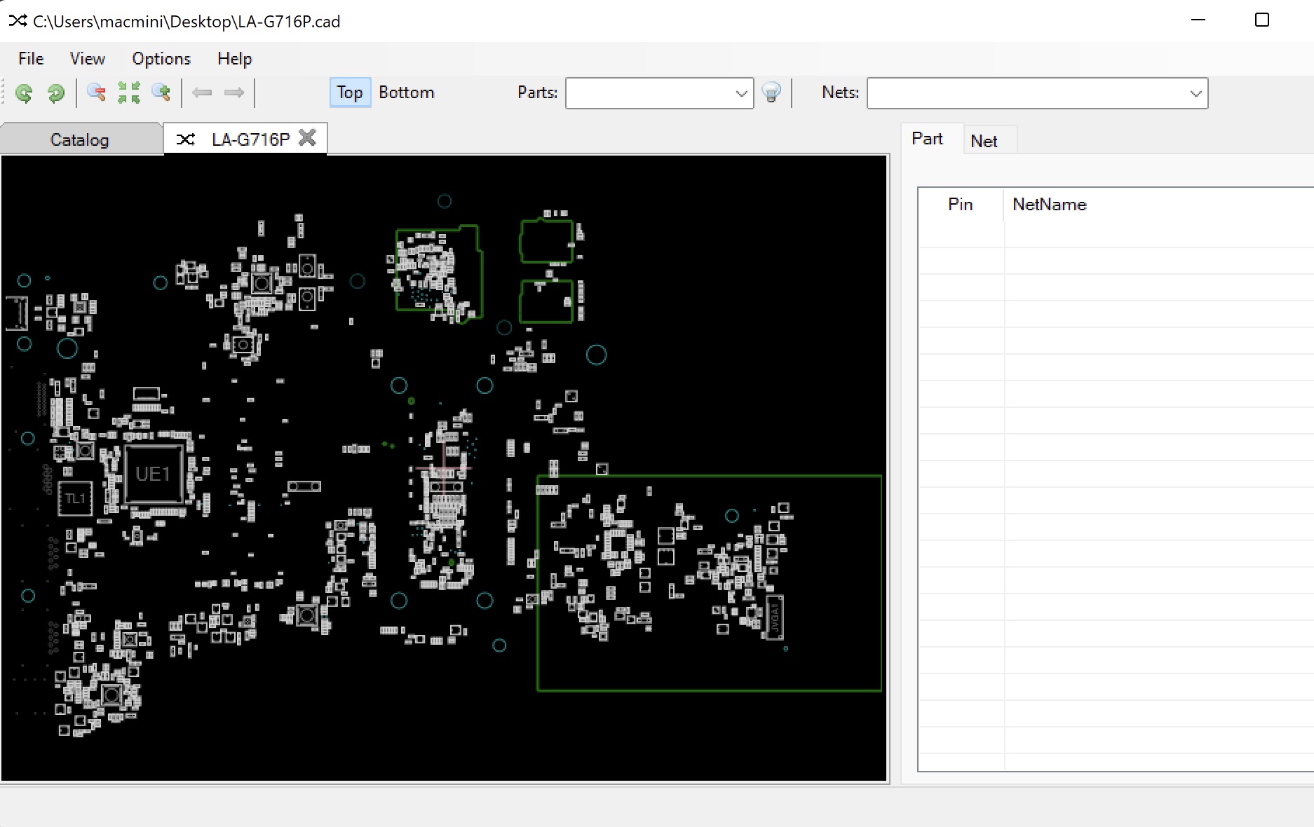Click the NetName column header
Screen dimensions: 1314x827
(x=1049, y=205)
